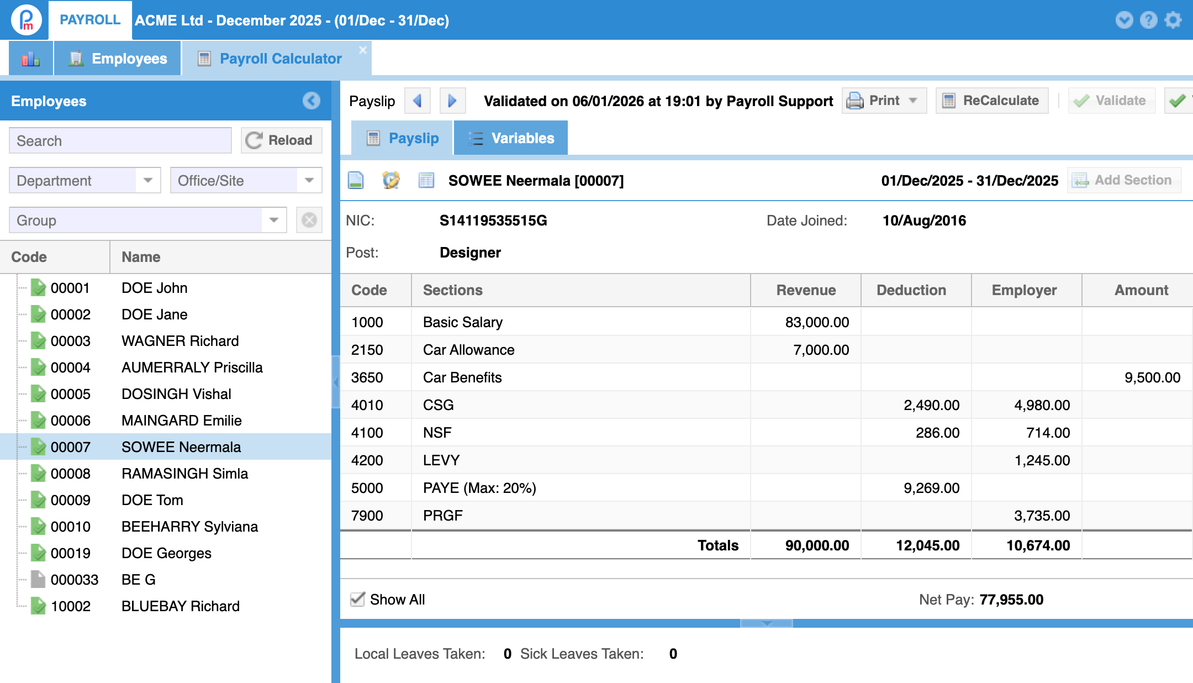Open the help question mark icon

coord(1148,20)
